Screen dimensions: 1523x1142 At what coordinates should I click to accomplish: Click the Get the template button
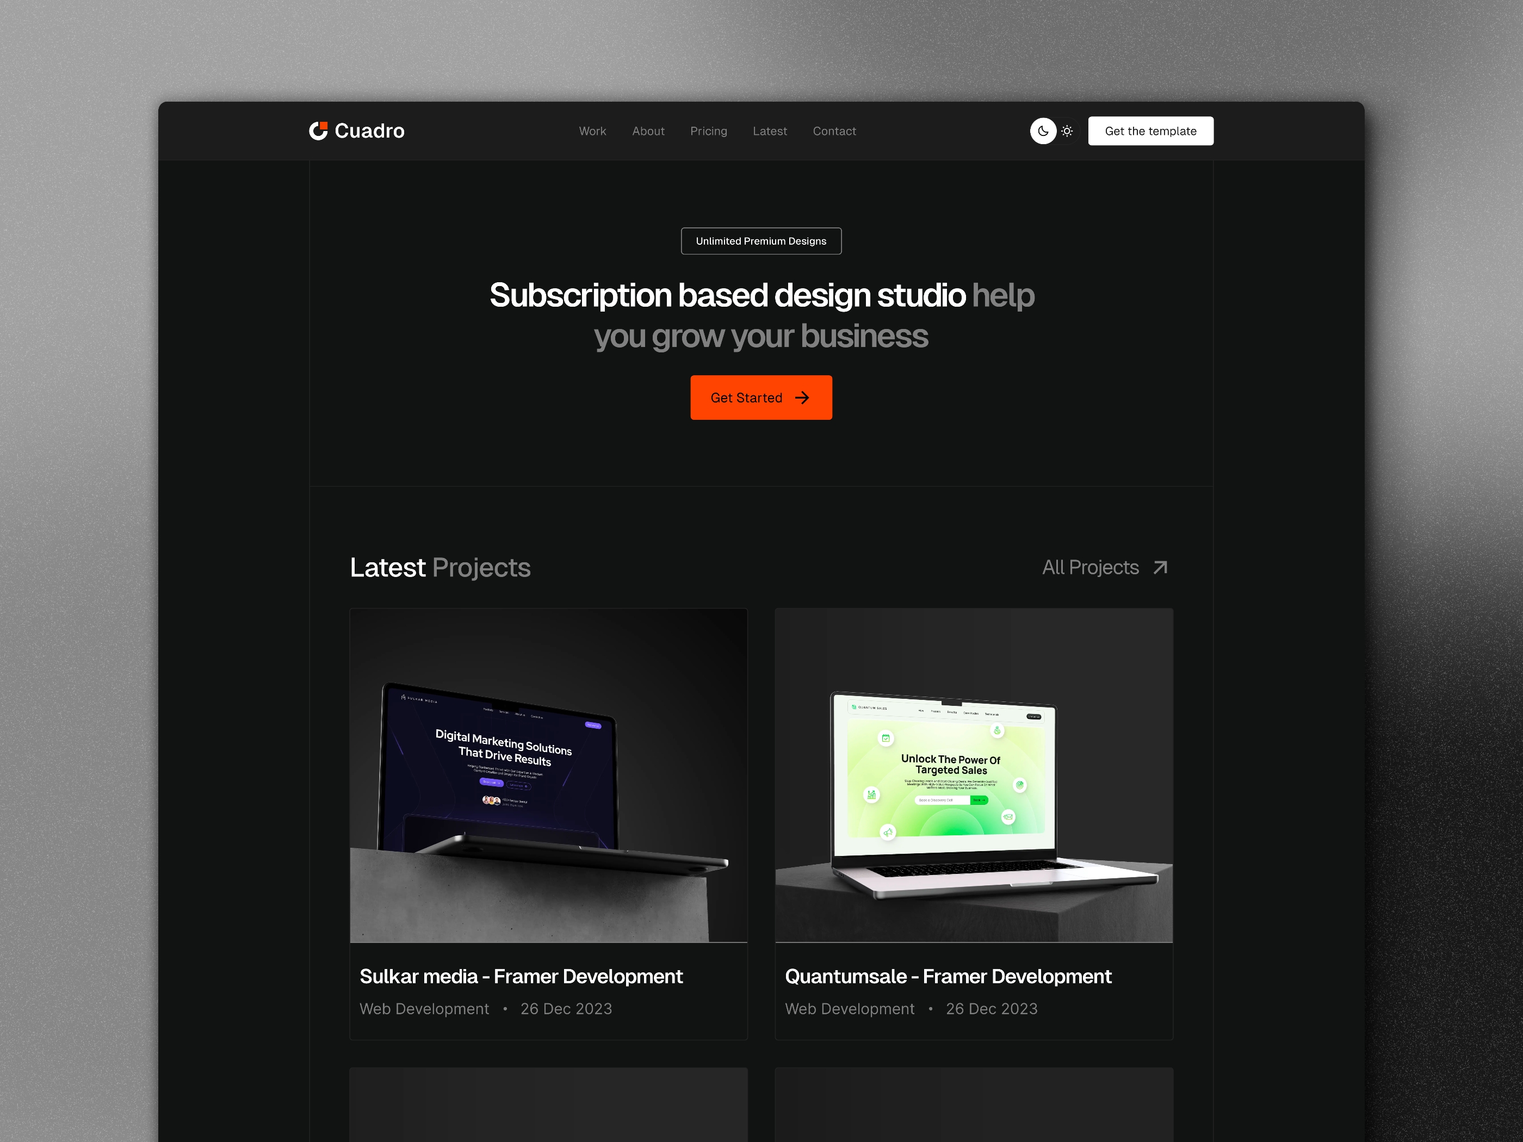[x=1149, y=131]
